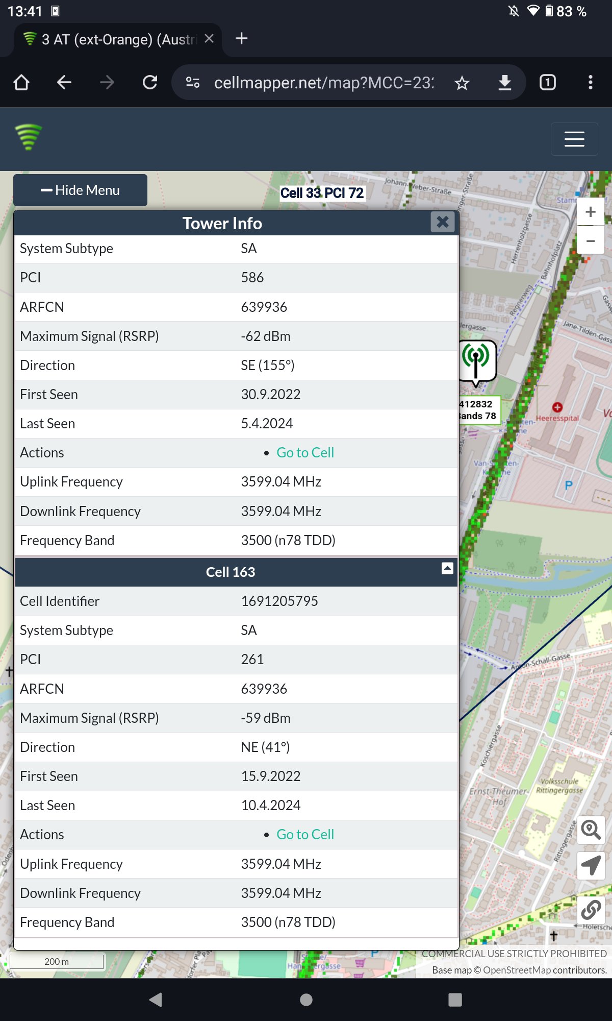Select Maximum Signal value -59 dBm
Viewport: 612px width, 1021px height.
266,718
